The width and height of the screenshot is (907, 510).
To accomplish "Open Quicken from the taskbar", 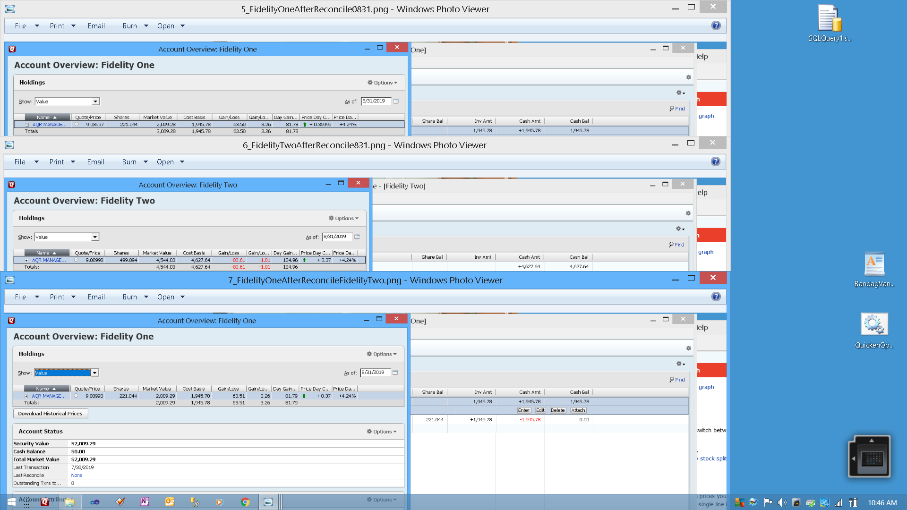I will coord(45,502).
